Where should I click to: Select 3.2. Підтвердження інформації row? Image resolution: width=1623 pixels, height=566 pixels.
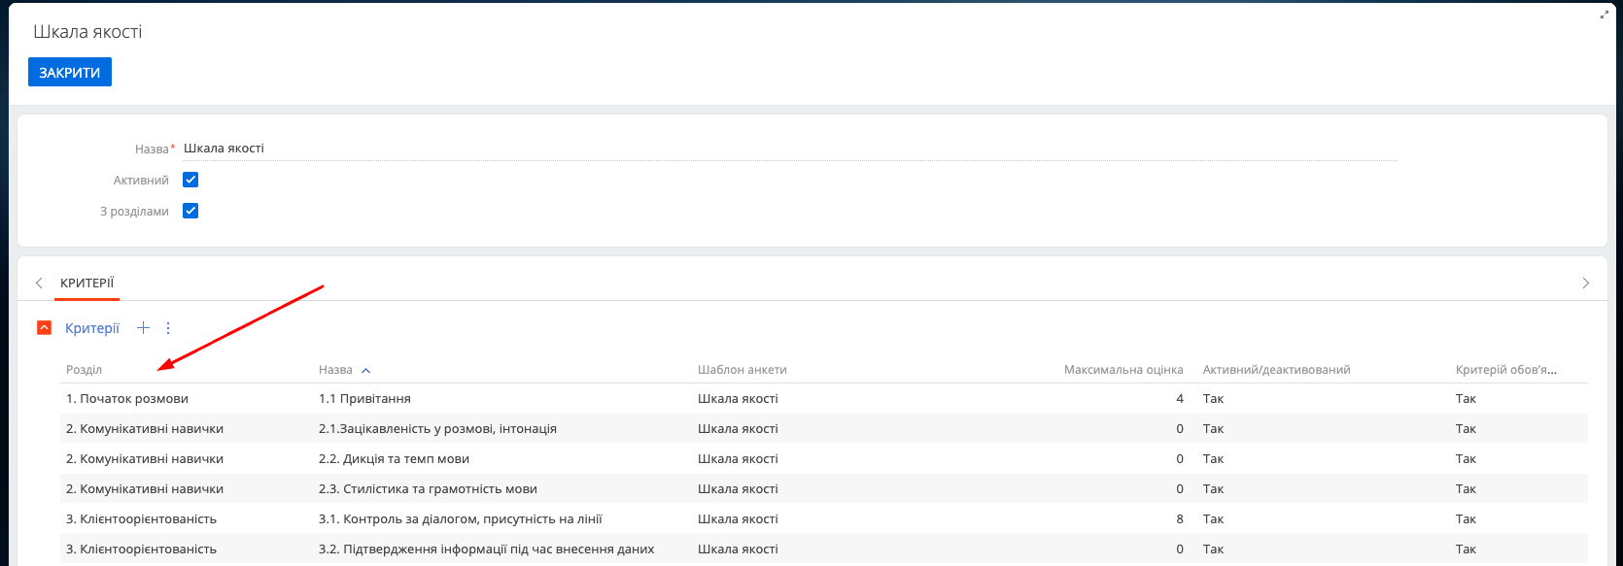click(824, 549)
